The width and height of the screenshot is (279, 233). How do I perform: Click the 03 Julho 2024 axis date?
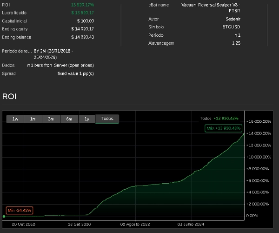coord(191,224)
